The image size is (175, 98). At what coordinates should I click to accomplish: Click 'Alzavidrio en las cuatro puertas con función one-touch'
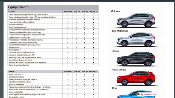click(x=29, y=90)
